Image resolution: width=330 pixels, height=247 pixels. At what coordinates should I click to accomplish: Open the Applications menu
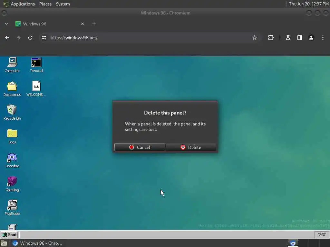[19, 4]
